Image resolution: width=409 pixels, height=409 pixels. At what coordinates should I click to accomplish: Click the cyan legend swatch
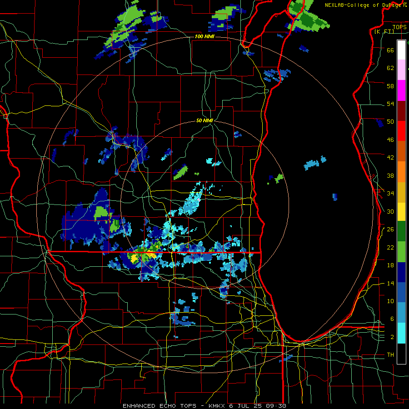[x=401, y=333]
